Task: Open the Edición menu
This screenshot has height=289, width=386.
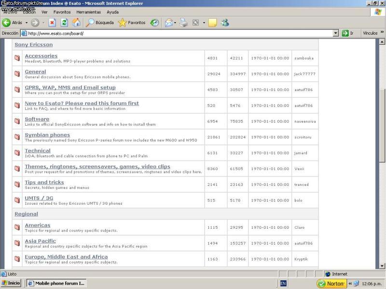Action: (29, 12)
